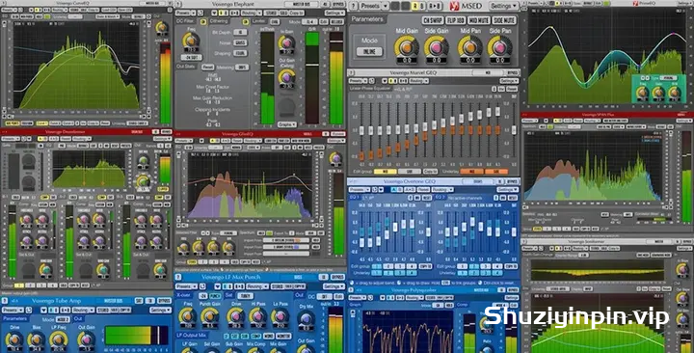Click the MSED CH SWAP button
The height and width of the screenshot is (353, 694).
click(432, 20)
